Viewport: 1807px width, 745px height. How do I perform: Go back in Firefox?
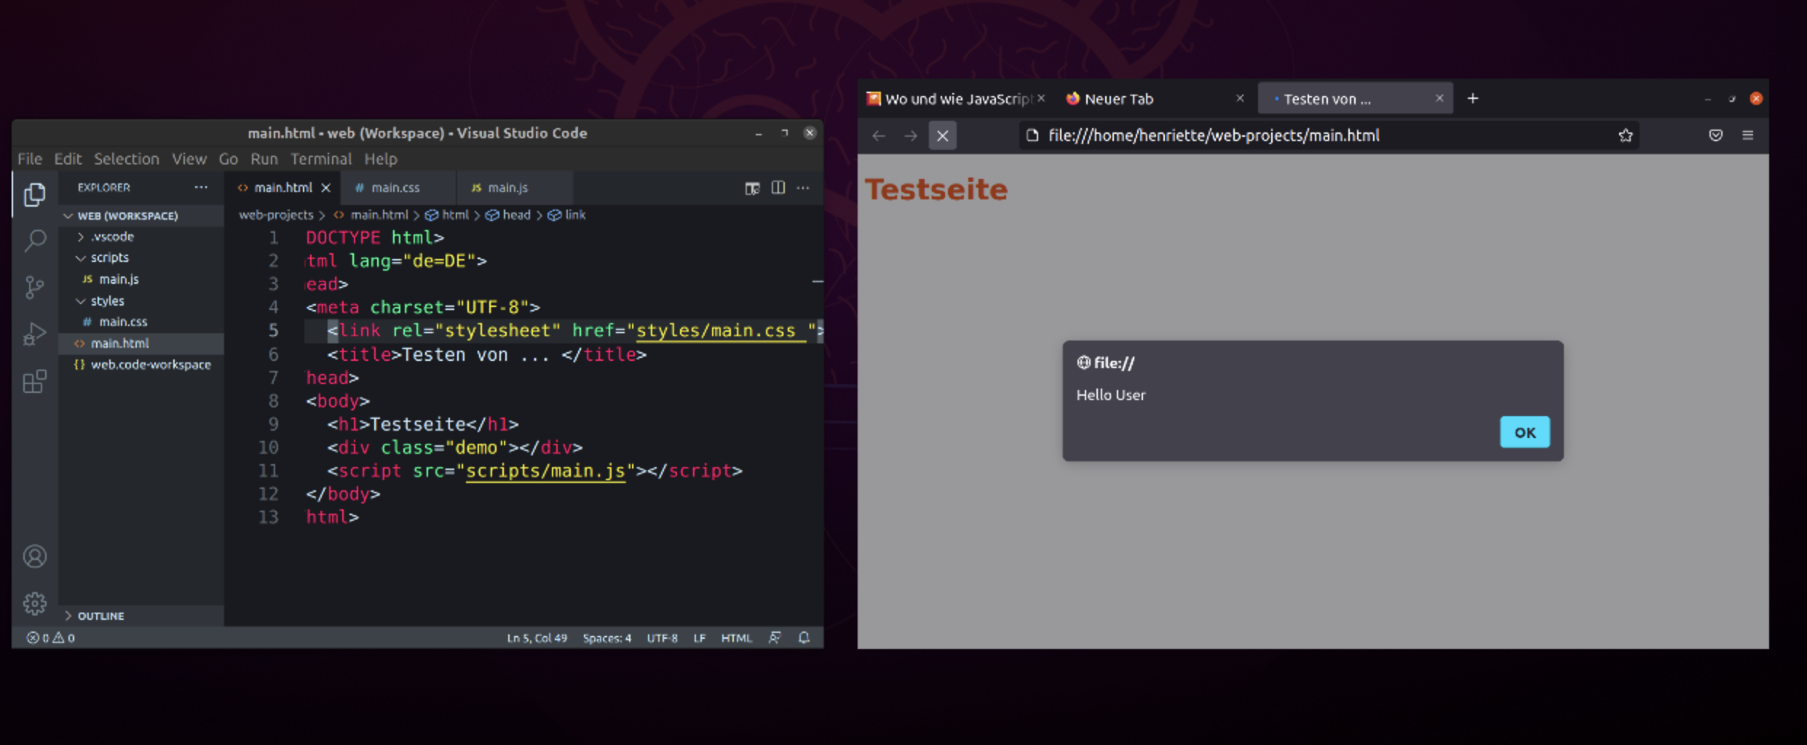coord(879,136)
